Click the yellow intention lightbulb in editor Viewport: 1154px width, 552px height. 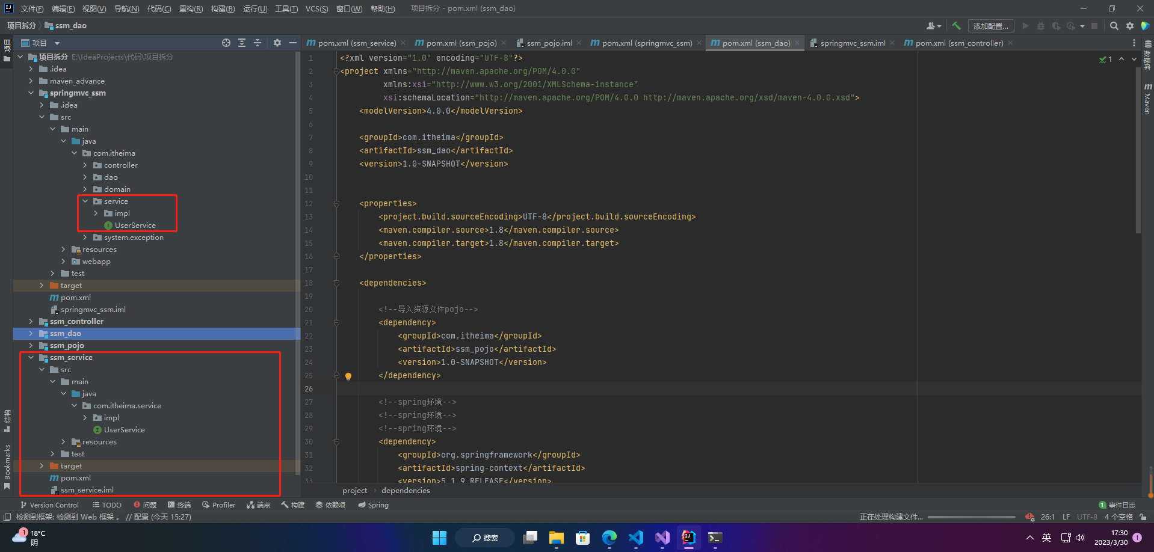coord(348,376)
